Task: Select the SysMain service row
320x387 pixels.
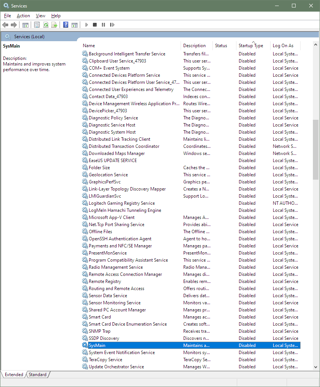Action: (x=191, y=345)
